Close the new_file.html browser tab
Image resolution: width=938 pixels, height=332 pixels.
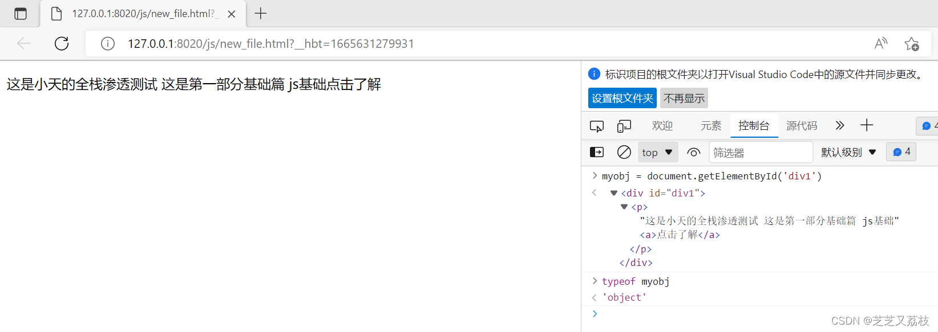[x=232, y=14]
